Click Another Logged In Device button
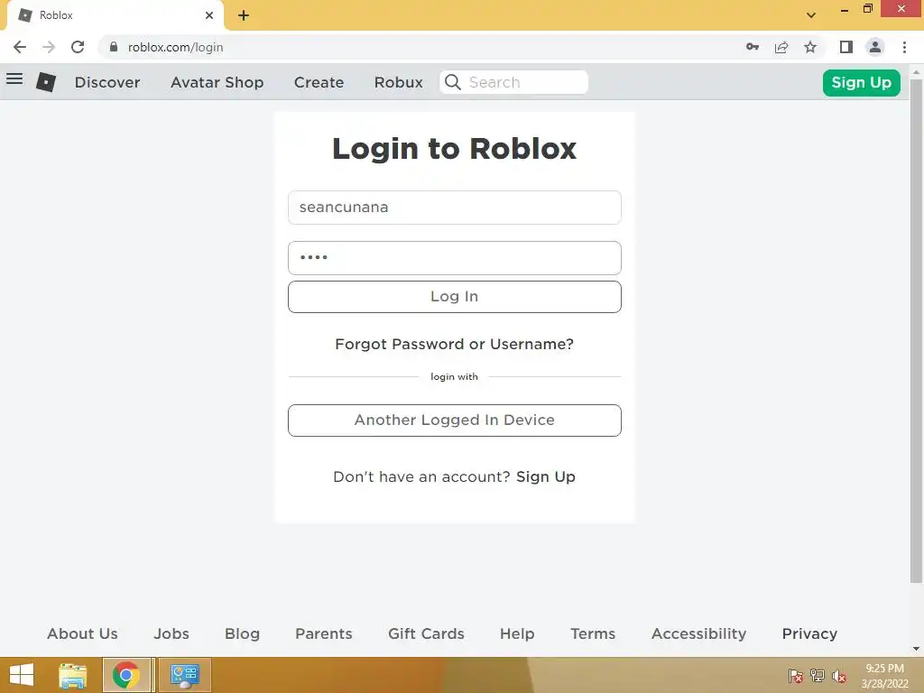Screen dimensions: 924x693 point(455,420)
